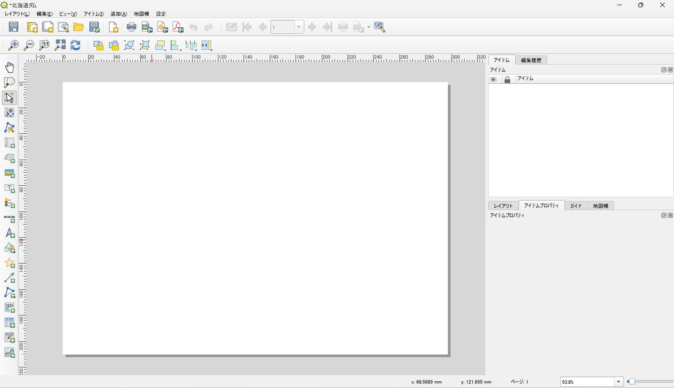Screen dimensions: 674x388
Task: Zoom to full page view
Action: coord(60,45)
